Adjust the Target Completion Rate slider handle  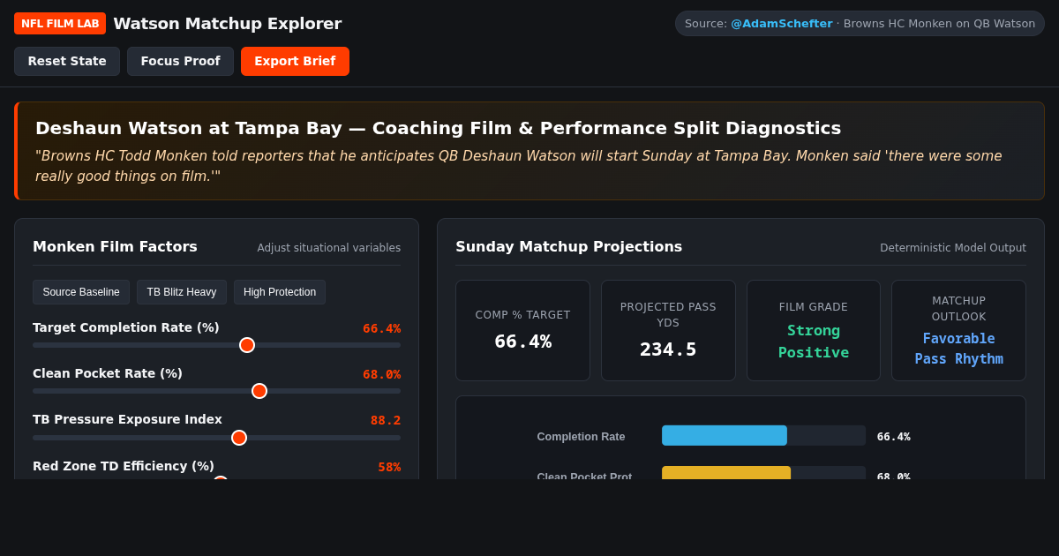247,345
